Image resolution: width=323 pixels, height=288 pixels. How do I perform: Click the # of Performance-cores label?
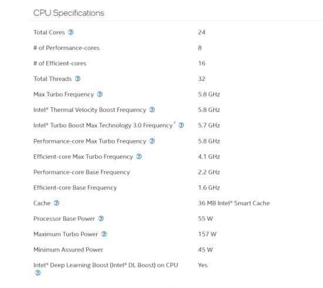[66, 48]
